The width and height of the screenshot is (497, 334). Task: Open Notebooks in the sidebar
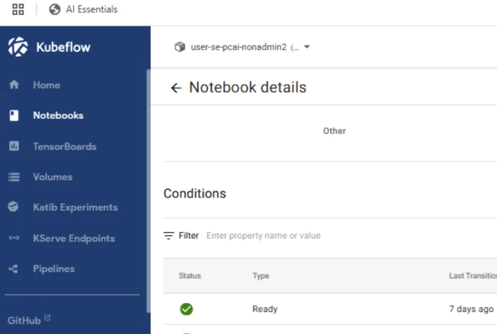tap(58, 116)
